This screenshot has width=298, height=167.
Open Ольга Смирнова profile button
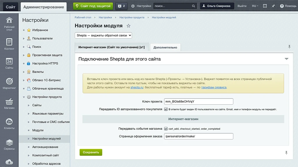click(217, 6)
